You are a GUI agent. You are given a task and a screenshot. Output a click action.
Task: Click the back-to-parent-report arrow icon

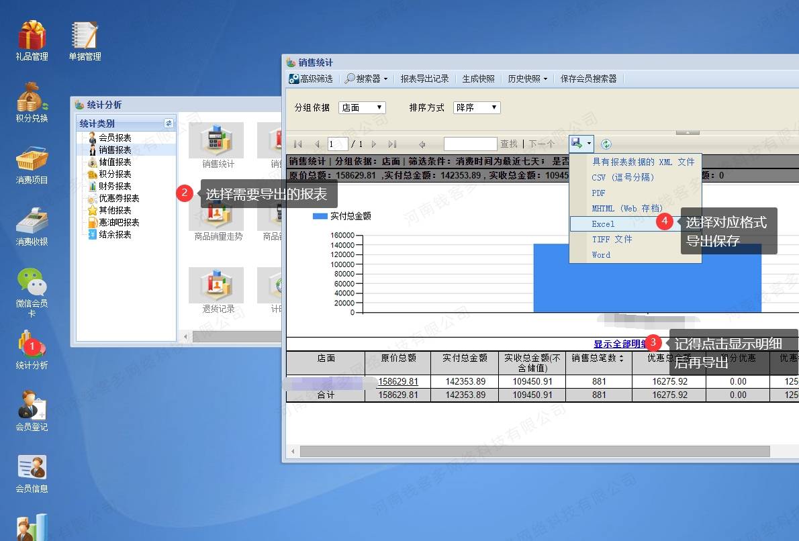[422, 144]
